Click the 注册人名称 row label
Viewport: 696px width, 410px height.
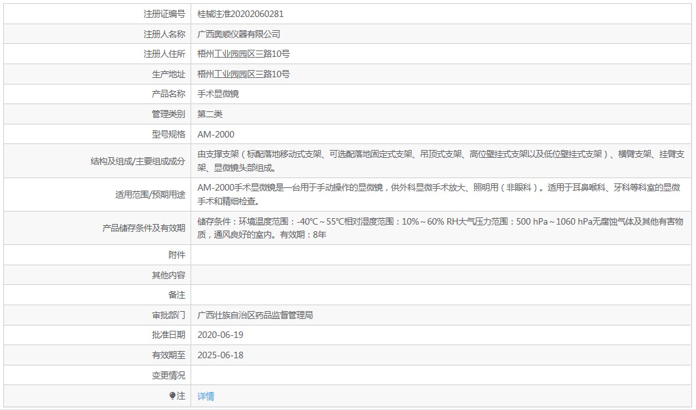coord(164,34)
